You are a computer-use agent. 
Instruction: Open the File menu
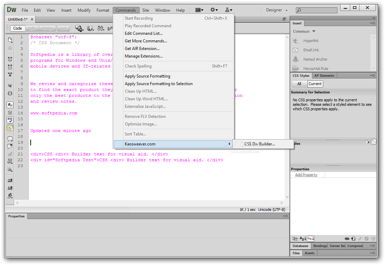25,10
